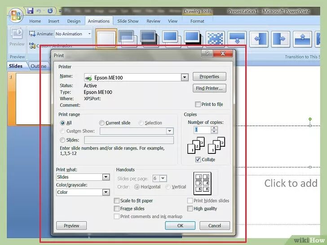The image size is (327, 245).
Task: Select slide 1 thumbnail in panel
Action: (33, 99)
